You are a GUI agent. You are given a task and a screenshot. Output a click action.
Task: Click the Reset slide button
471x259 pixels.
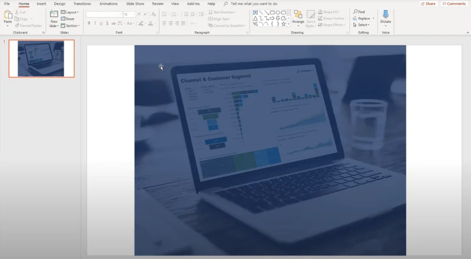pyautogui.click(x=68, y=19)
